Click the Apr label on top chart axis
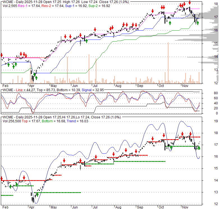Image resolution: width=219 pixels, height=209 pixels. click(x=32, y=86)
